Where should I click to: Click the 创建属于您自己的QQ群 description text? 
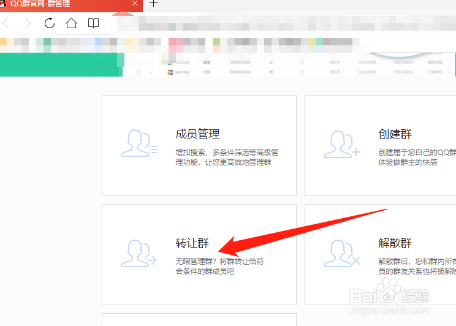[417, 157]
